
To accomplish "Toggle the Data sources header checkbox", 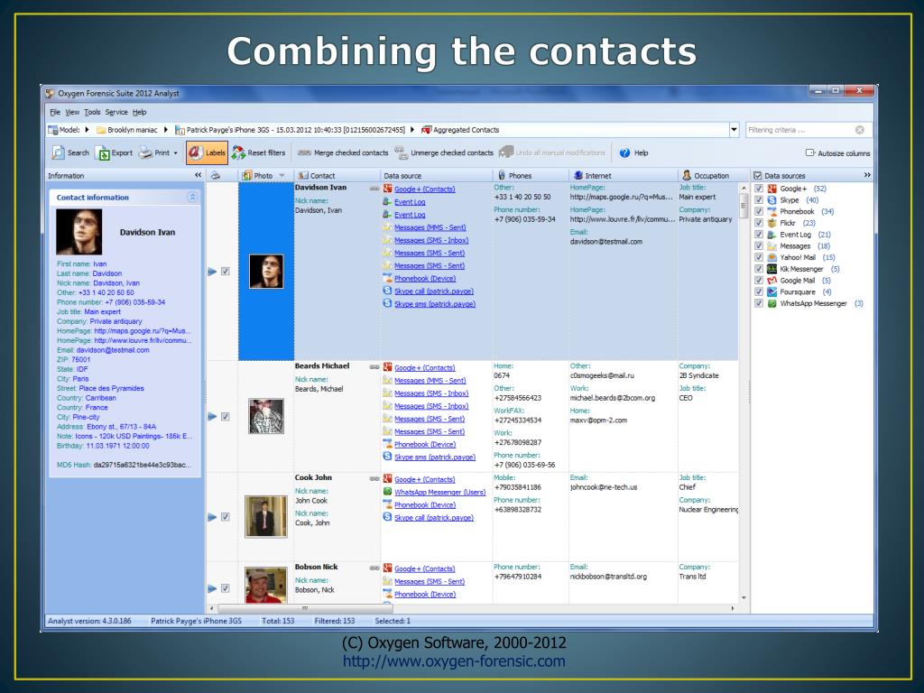I will [x=758, y=176].
